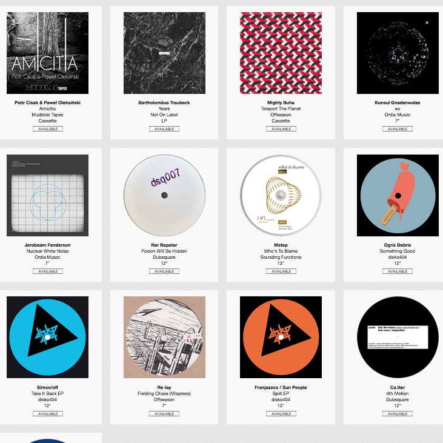Click AVAILABLE under Simon/off Take It Back EP

(x=48, y=414)
